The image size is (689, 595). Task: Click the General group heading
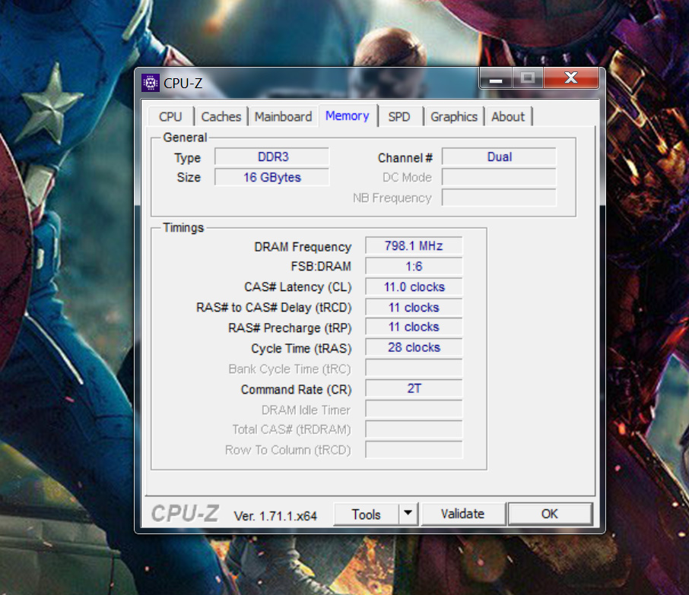[x=185, y=138]
